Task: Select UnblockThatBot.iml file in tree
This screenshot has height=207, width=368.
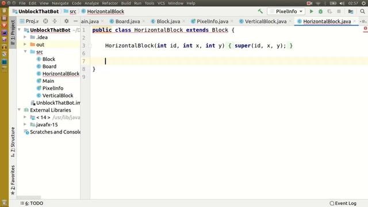Action: [58, 103]
